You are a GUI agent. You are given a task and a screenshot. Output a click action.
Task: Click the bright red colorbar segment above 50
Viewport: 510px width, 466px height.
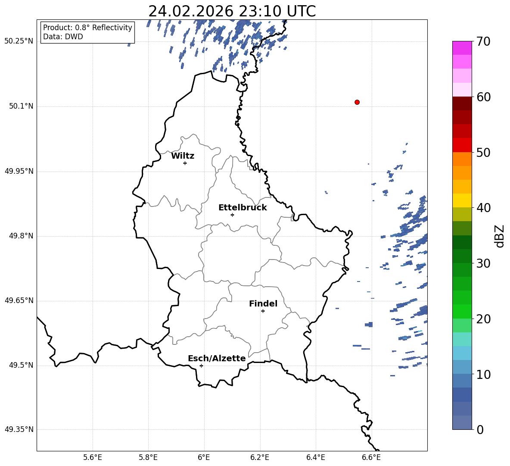[x=462, y=145]
